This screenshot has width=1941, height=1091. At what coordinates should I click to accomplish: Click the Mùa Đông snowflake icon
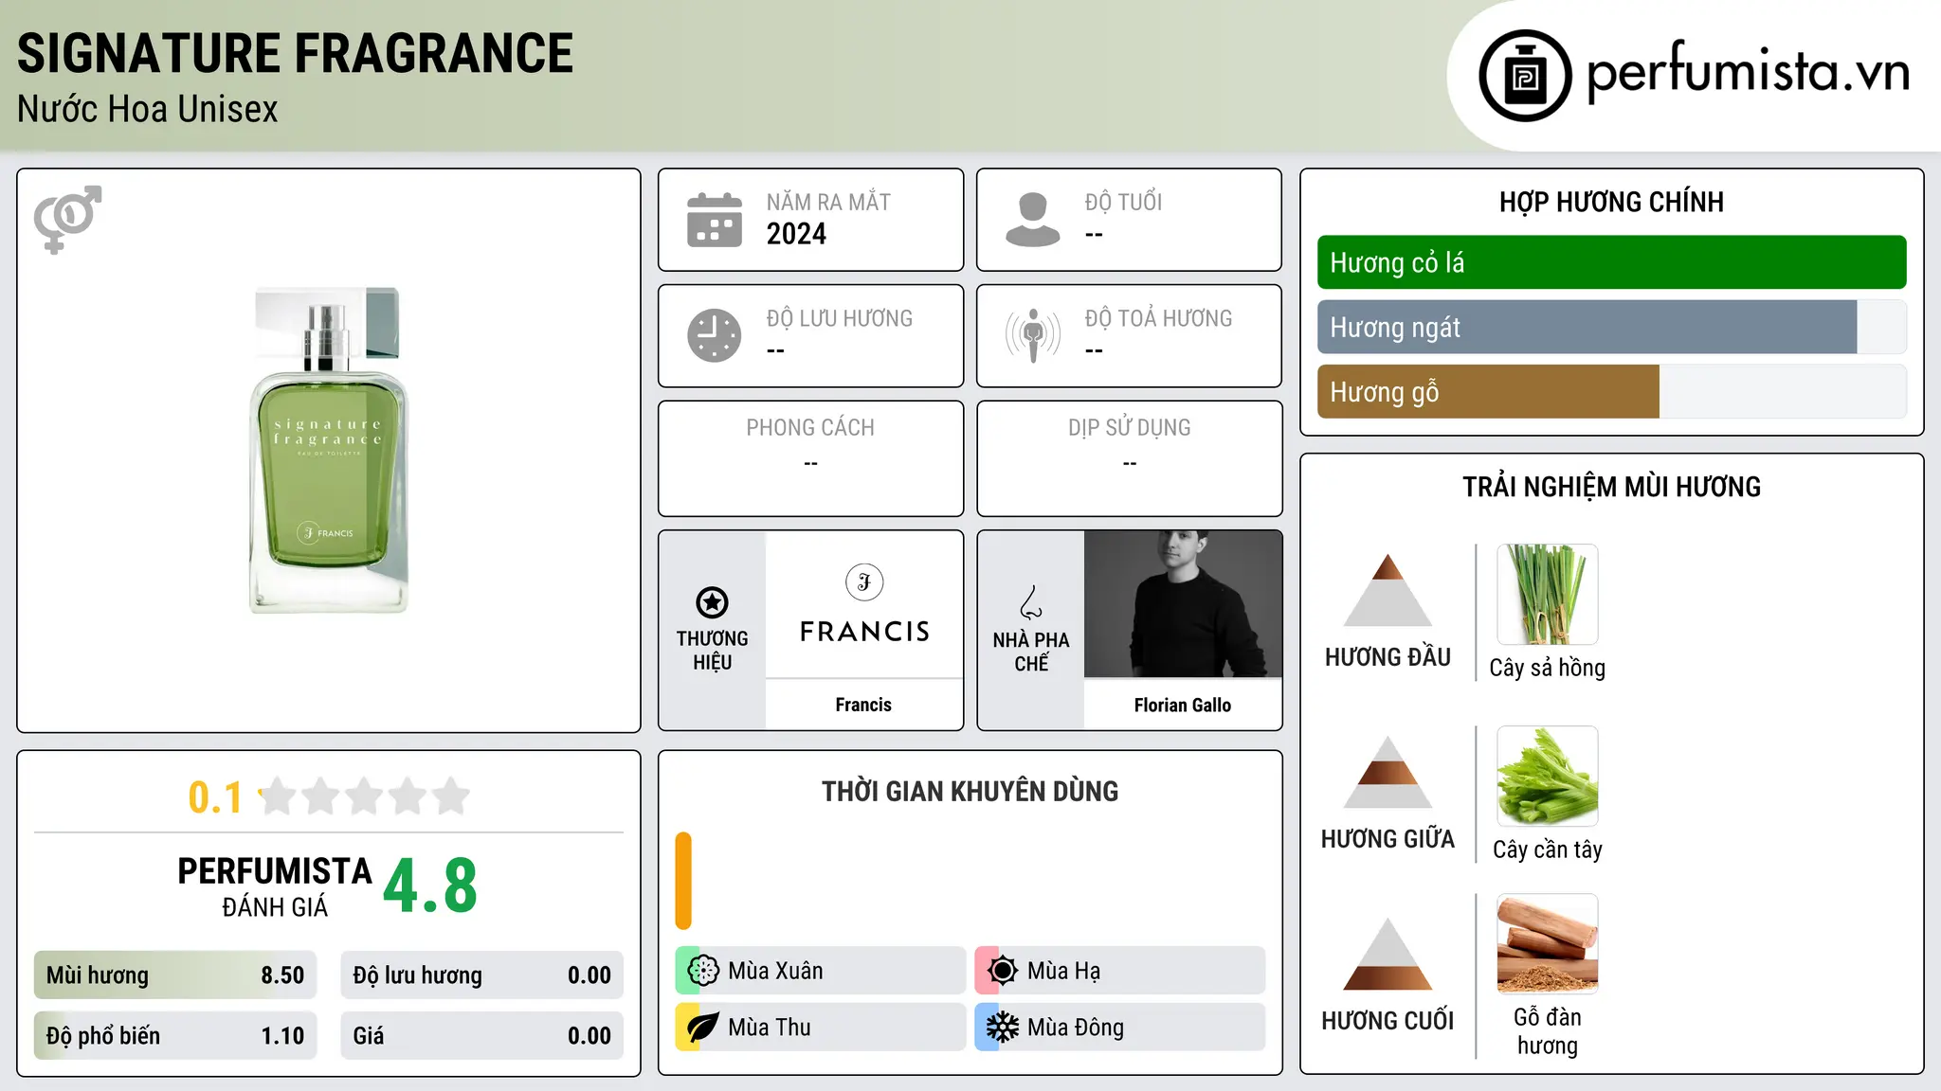1002,1028
